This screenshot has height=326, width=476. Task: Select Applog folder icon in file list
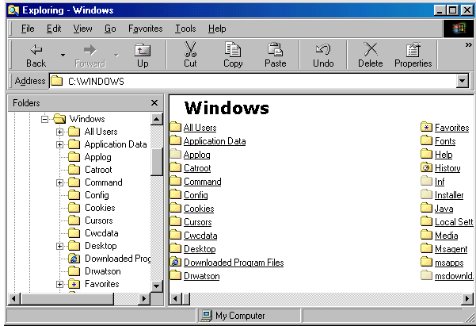click(x=175, y=154)
